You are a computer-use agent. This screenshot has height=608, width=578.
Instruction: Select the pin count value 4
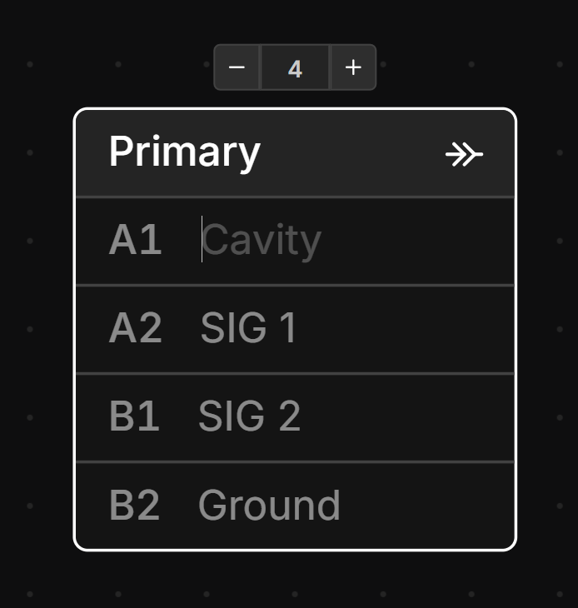click(x=295, y=67)
